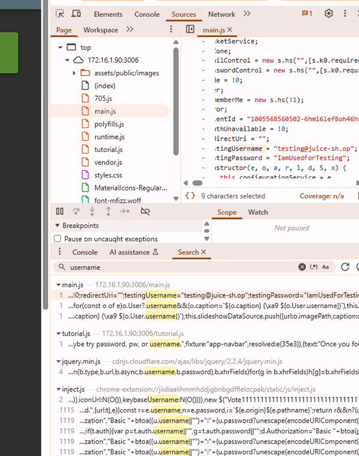The image size is (359, 456).
Task: Open polyfills.js in the file tree
Action: coord(109,124)
